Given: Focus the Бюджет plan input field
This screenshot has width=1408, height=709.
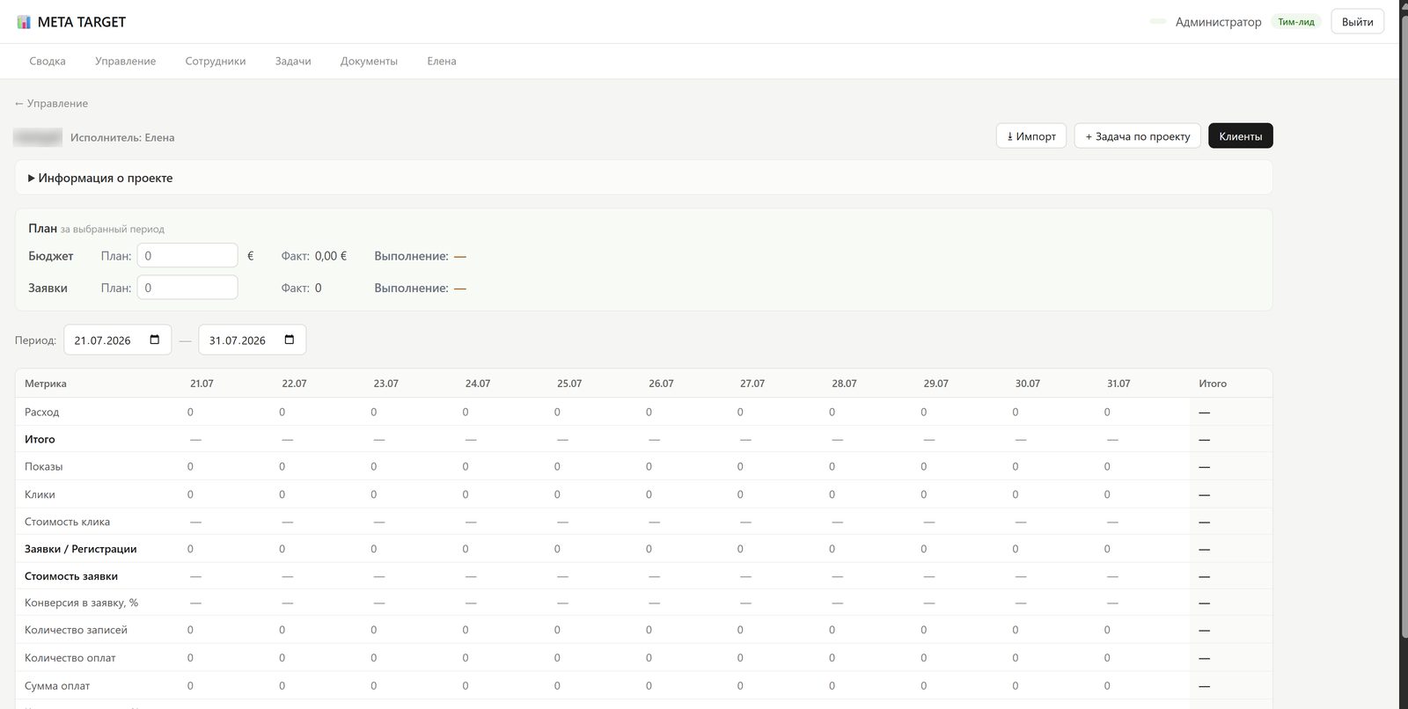Looking at the screenshot, I should (x=187, y=255).
